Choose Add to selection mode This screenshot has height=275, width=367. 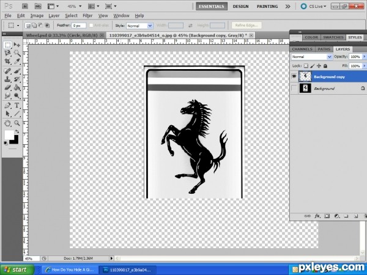point(34,25)
